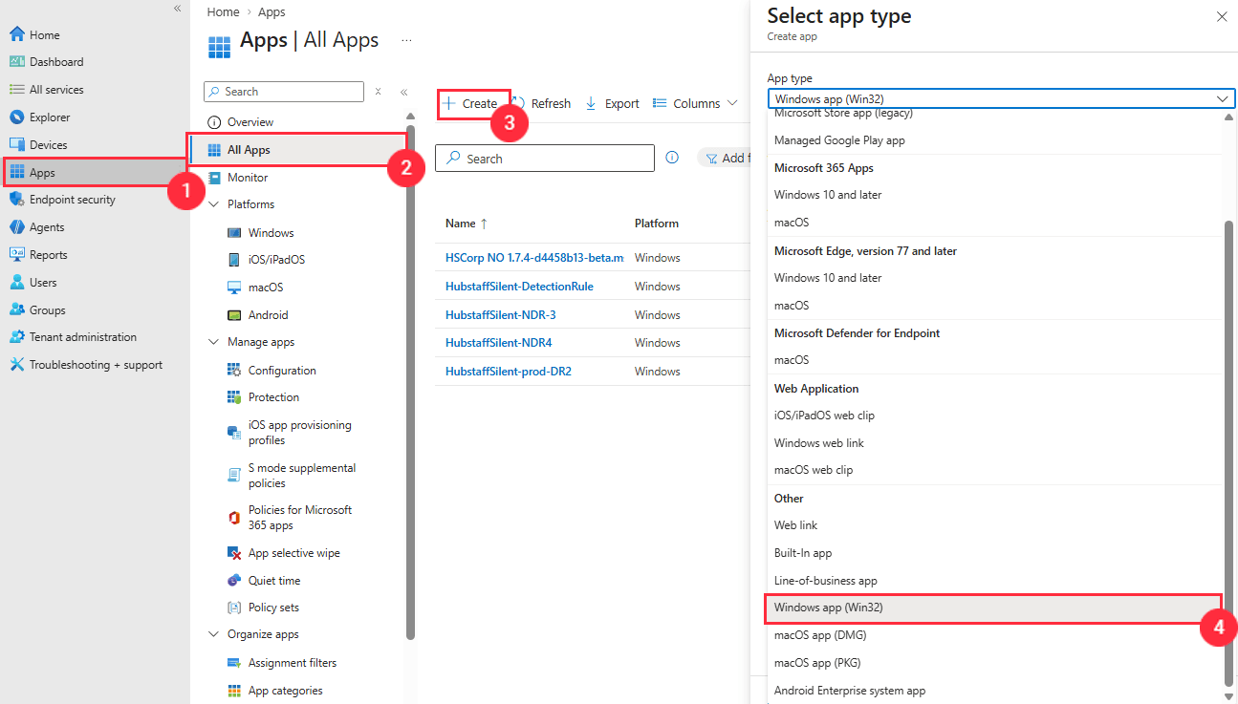Open App selective wipe icon

click(234, 553)
